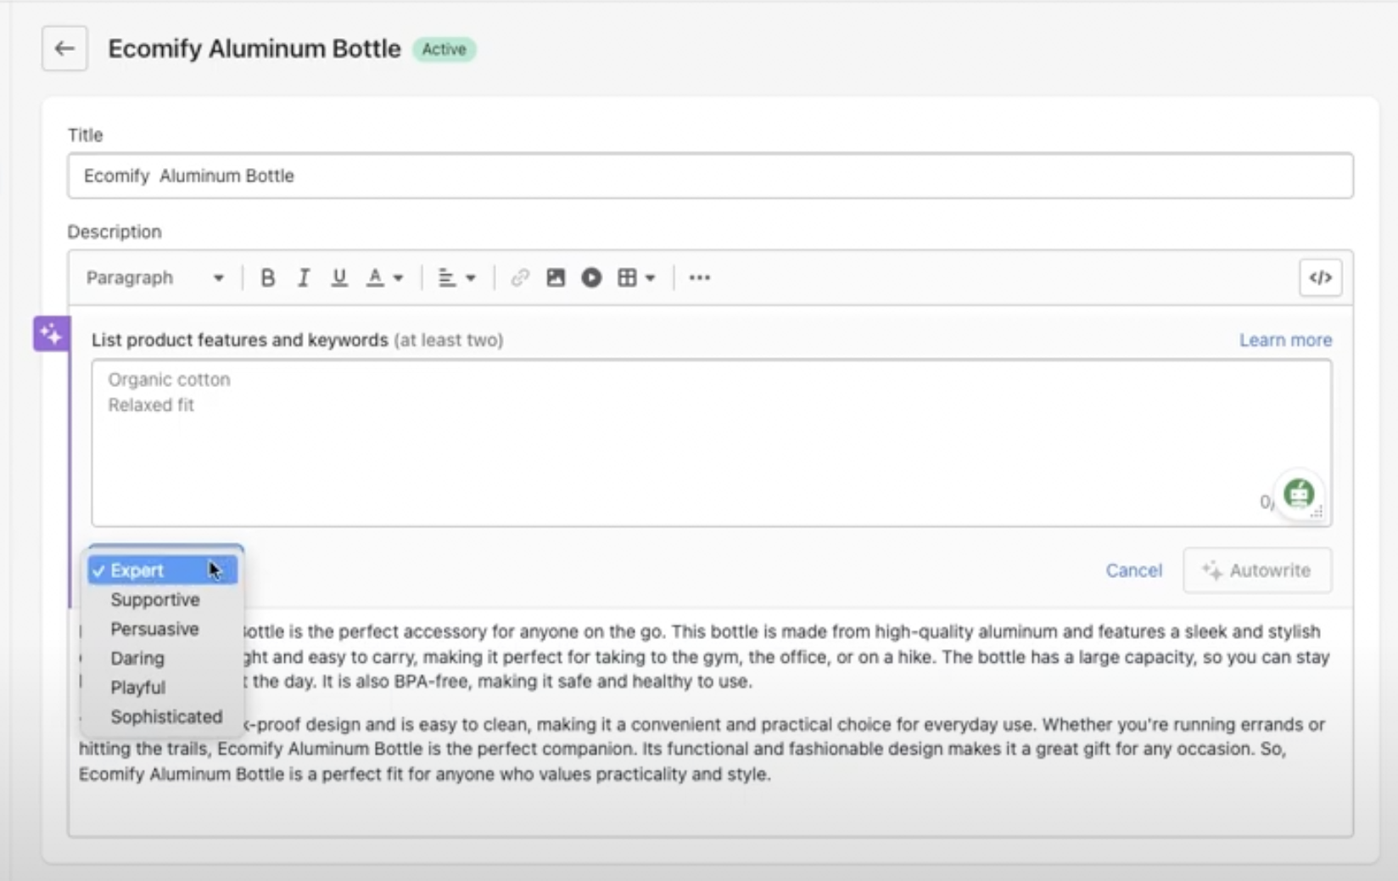Viewport: 1398px width, 881px height.
Task: Open the insert table dropdown
Action: 636,278
